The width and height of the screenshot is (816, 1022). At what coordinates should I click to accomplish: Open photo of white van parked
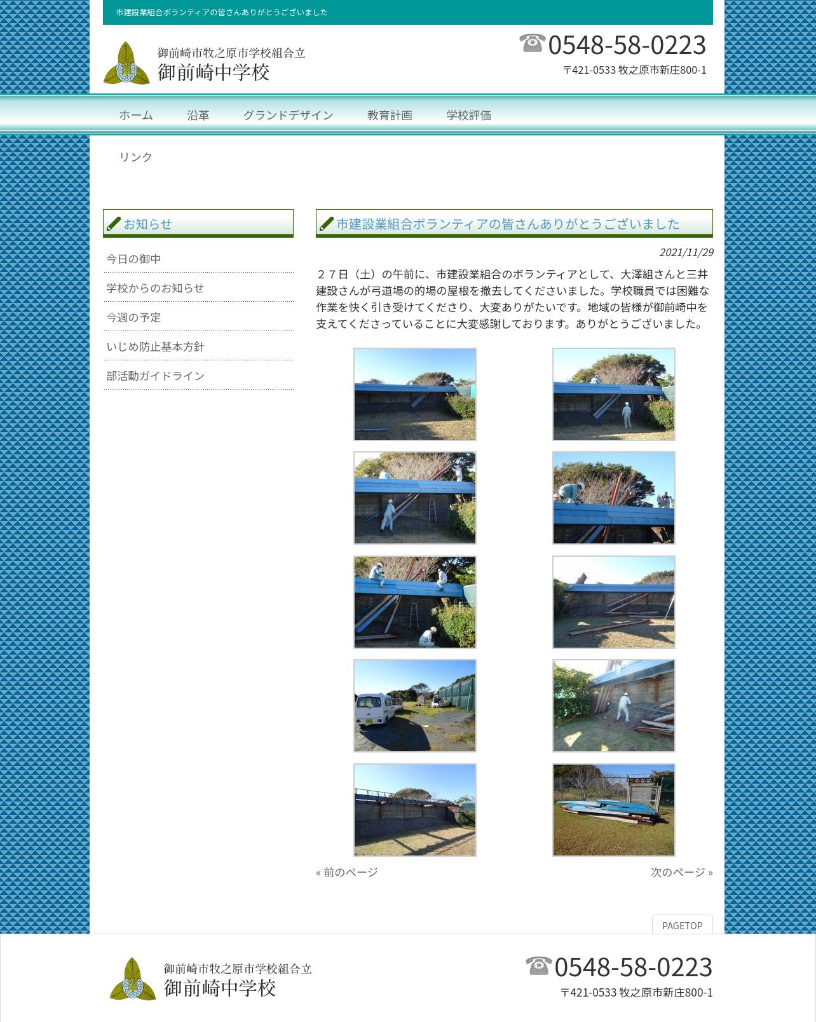coord(415,705)
